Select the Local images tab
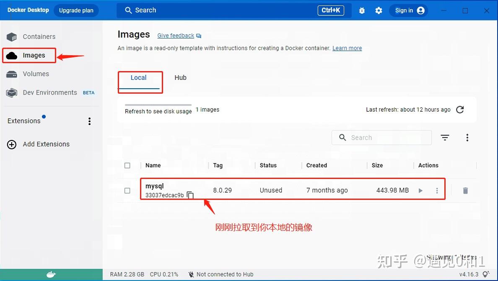The width and height of the screenshot is (498, 281). (139, 78)
